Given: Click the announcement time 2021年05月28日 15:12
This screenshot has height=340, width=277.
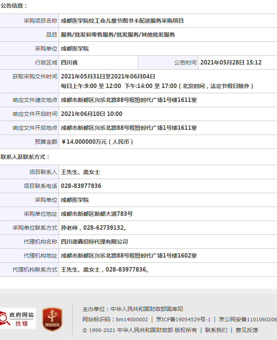Looking at the screenshot, I should (x=231, y=63).
